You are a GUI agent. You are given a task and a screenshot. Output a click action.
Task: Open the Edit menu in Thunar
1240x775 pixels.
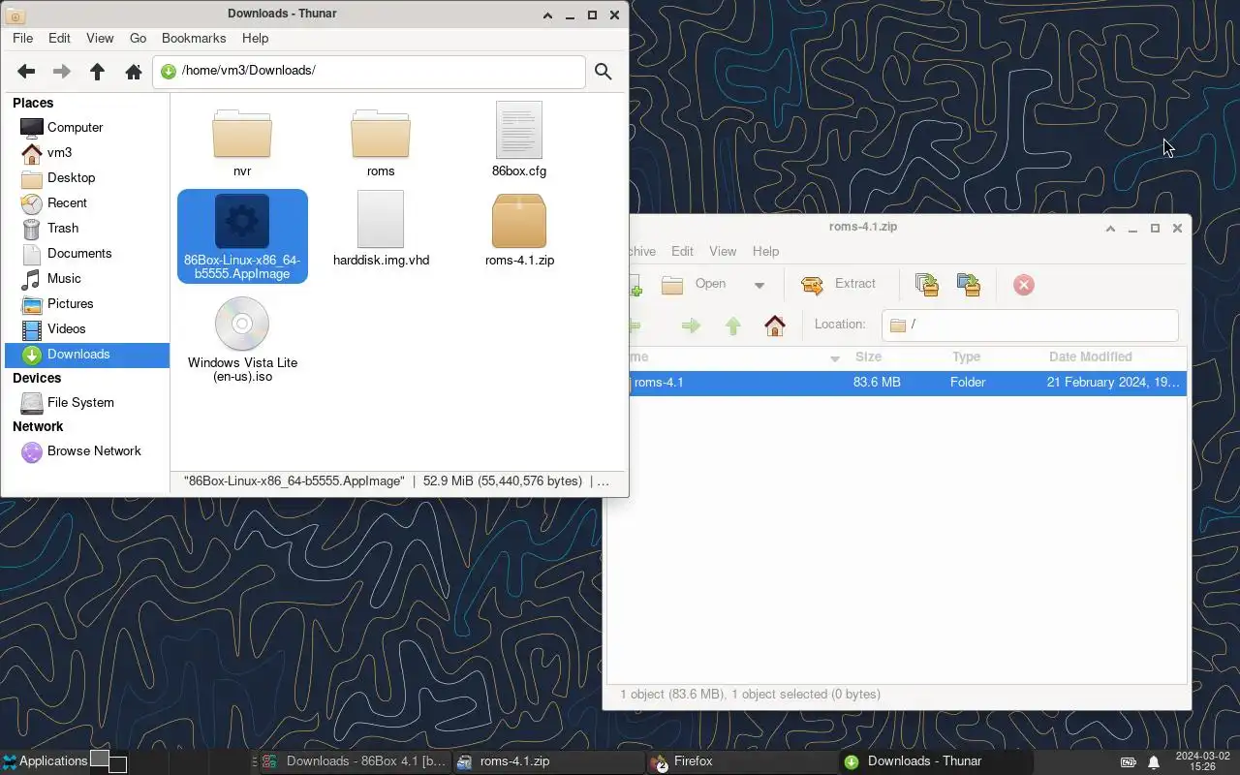click(x=59, y=38)
